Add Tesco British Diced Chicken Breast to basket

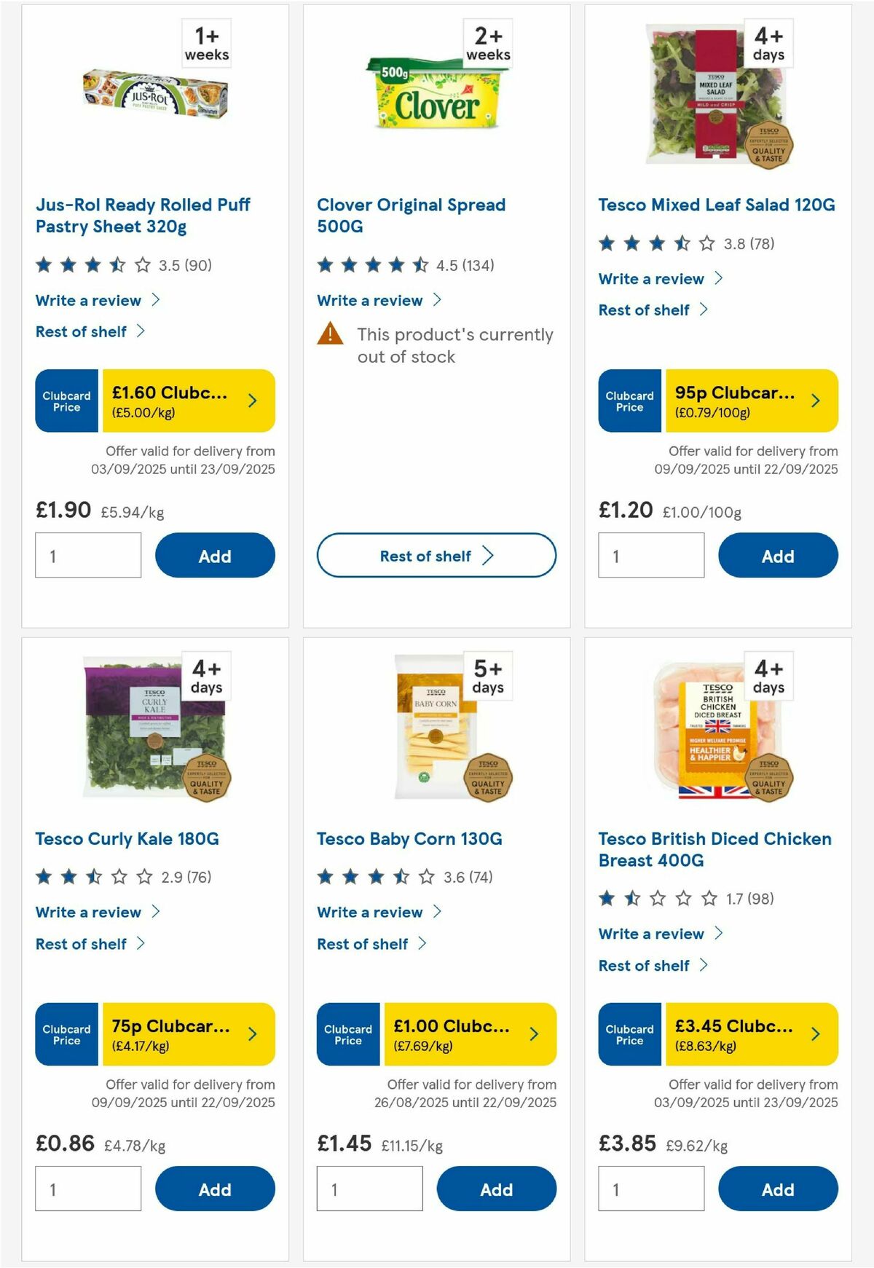pyautogui.click(x=778, y=1188)
